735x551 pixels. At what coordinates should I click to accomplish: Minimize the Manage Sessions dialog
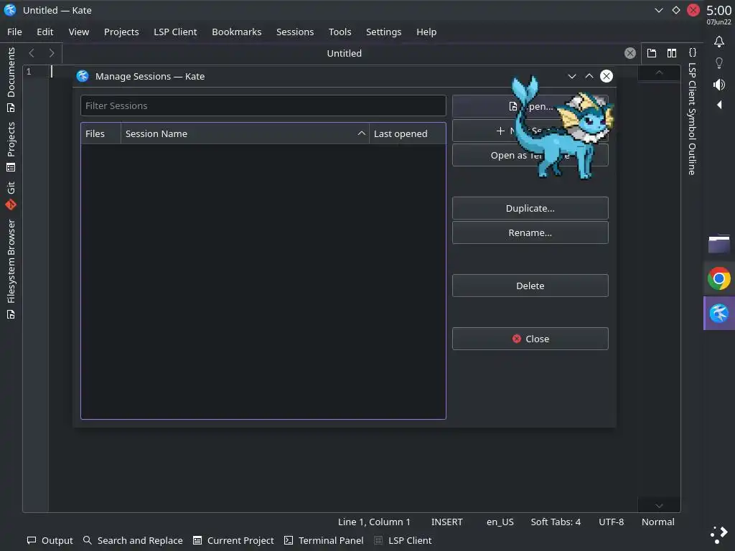pyautogui.click(x=572, y=76)
